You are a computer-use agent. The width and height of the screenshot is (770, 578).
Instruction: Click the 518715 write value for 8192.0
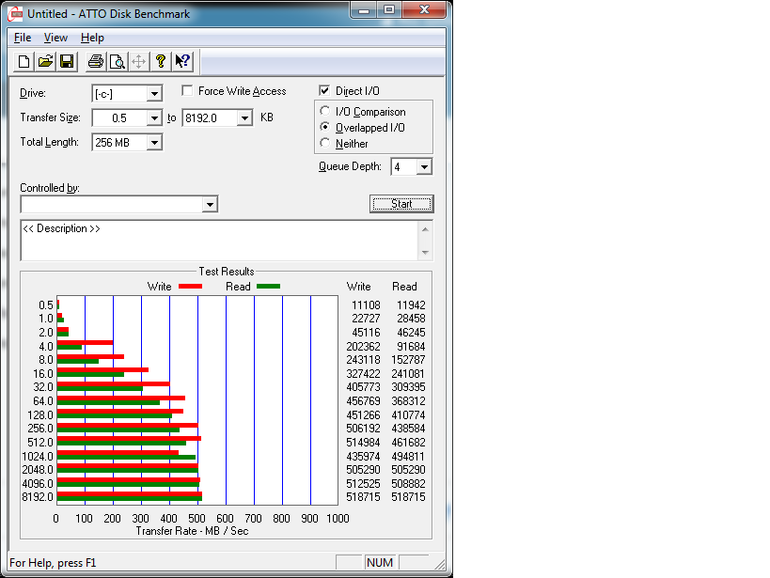click(364, 497)
